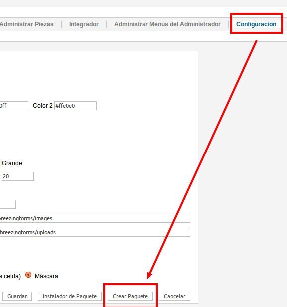Open the Instalador de Paquete
This screenshot has width=287, height=307.
click(70, 296)
